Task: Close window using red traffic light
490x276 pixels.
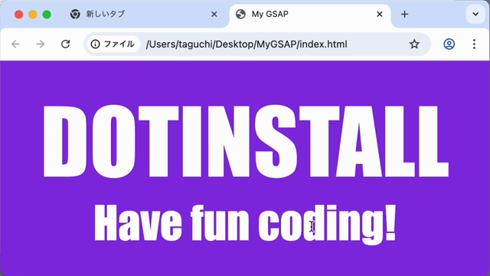Action: (18, 15)
